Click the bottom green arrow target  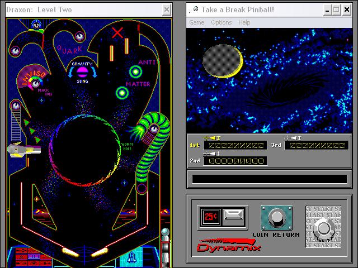click(x=37, y=139)
